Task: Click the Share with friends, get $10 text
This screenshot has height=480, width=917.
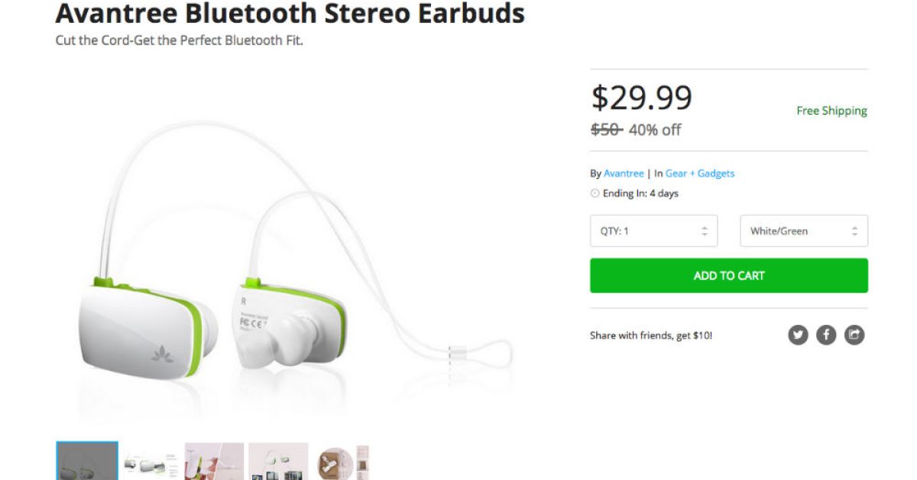Action: [651, 335]
